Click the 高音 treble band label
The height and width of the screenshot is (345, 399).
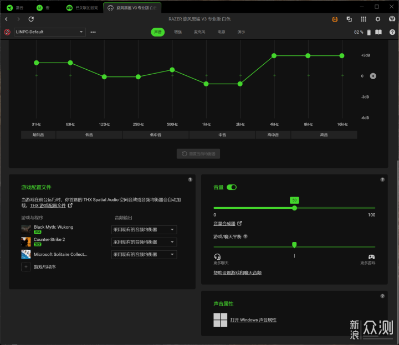coord(324,135)
